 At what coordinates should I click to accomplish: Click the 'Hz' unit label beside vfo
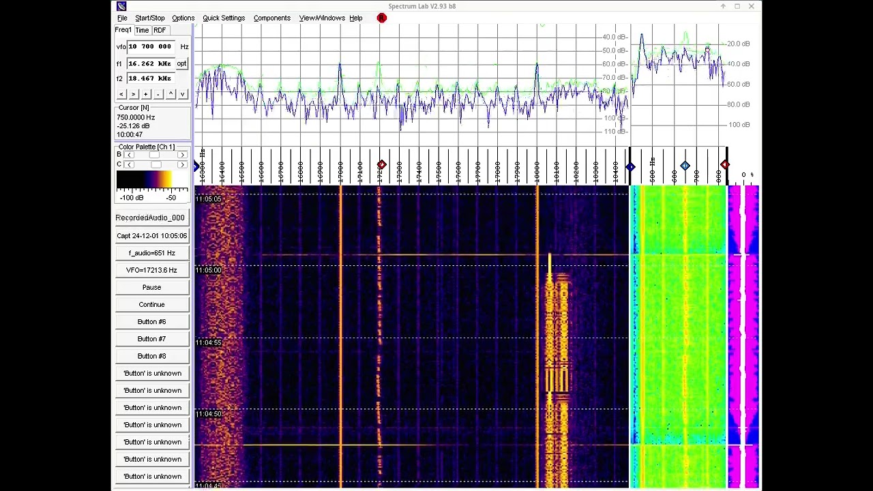point(184,46)
